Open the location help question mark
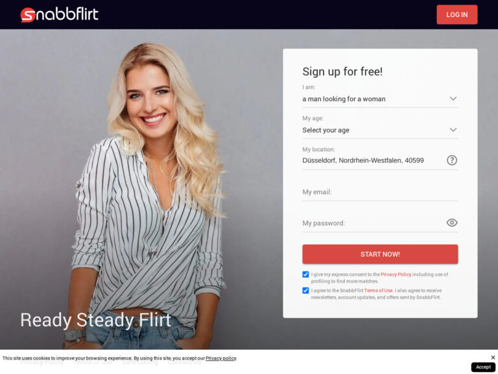This screenshot has width=498, height=374. tap(451, 160)
